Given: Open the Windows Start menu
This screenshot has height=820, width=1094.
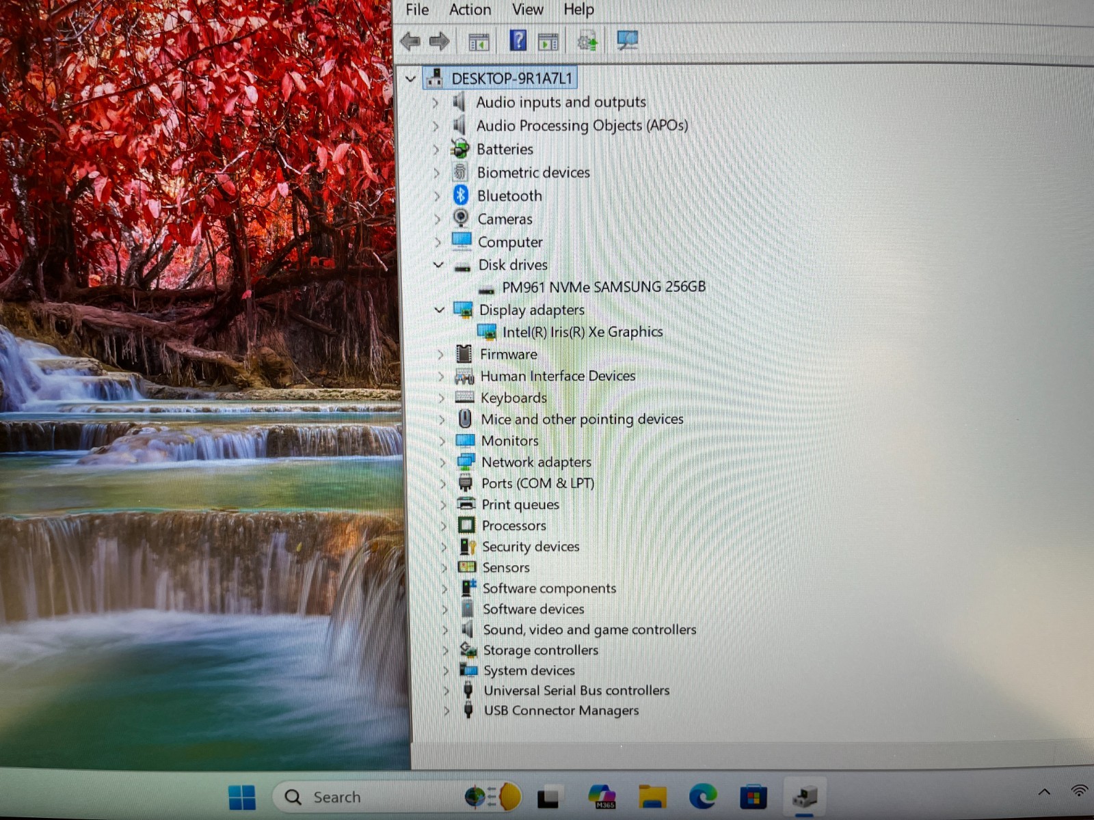Looking at the screenshot, I should [x=242, y=797].
